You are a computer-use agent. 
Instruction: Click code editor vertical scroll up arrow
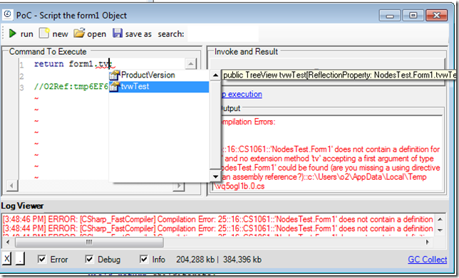click(x=191, y=64)
